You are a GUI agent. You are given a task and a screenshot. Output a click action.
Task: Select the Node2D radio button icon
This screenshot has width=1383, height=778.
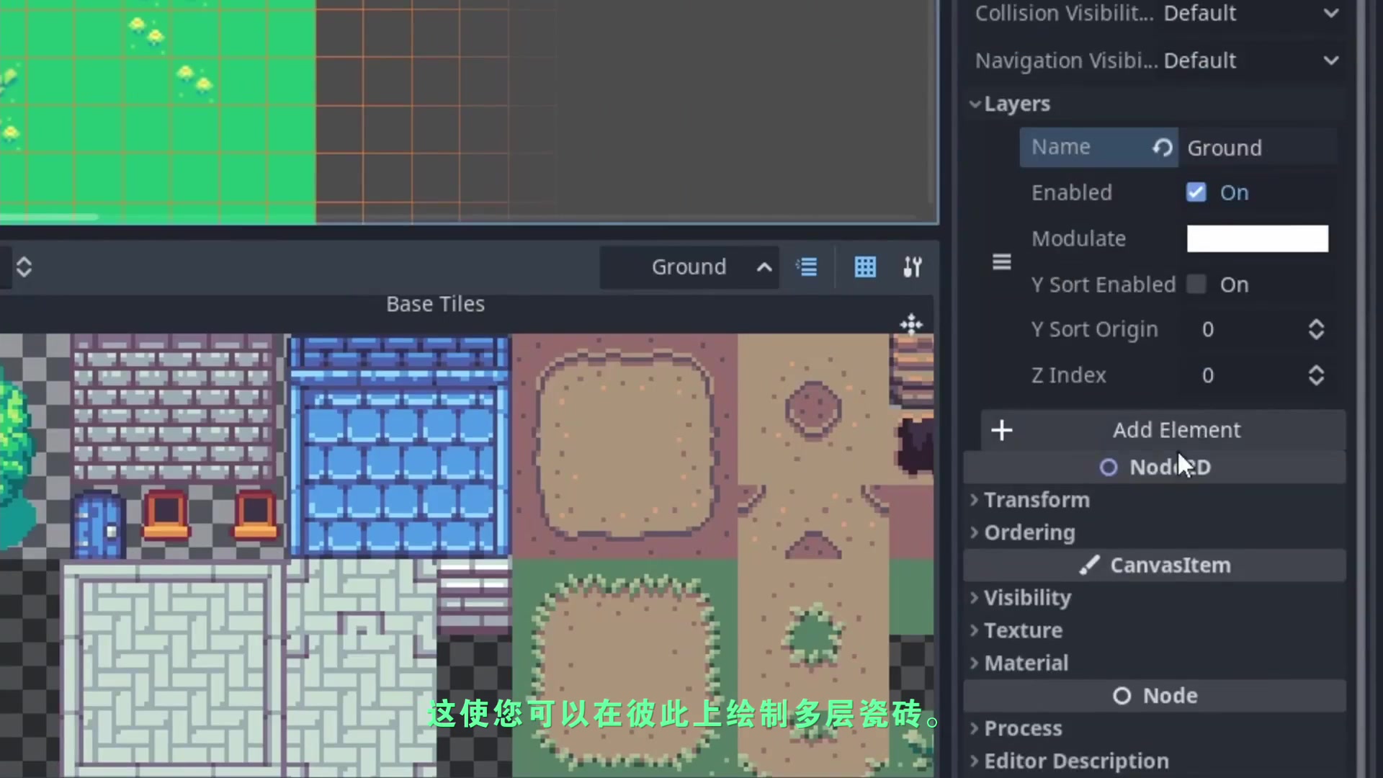1109,466
